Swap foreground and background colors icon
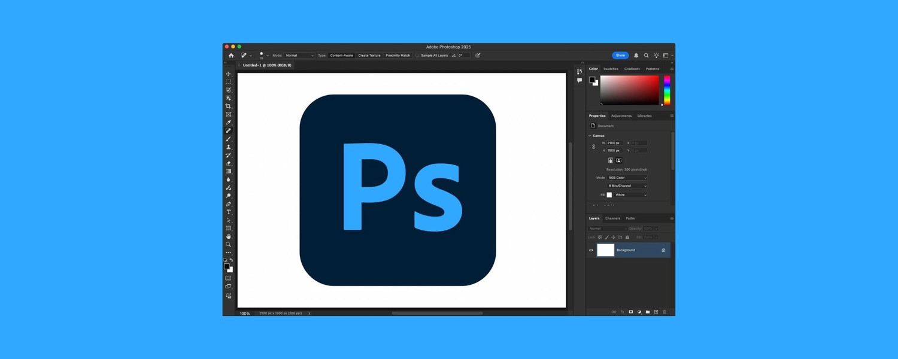898x359 pixels. 231,260
